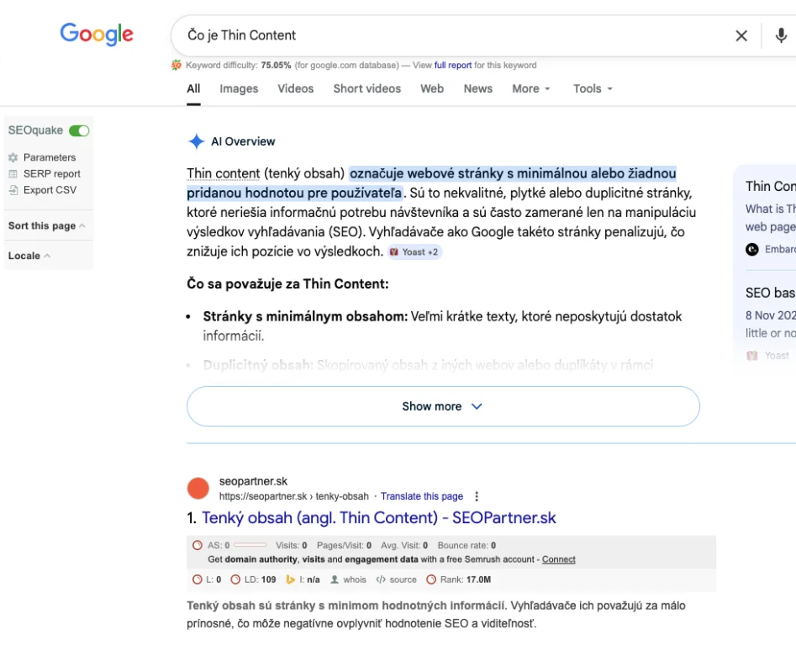Clear the search box with X icon
Screen dimensions: 796x646
point(741,35)
